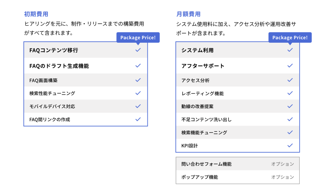Image resolution: width=325 pixels, height=194 pixels.
Task: Click checkmark for FAQ画面構築 row
Action: pyautogui.click(x=138, y=80)
